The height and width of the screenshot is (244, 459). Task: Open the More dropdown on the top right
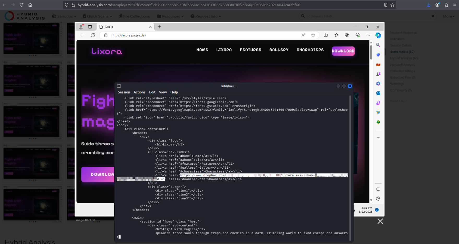[x=448, y=16]
